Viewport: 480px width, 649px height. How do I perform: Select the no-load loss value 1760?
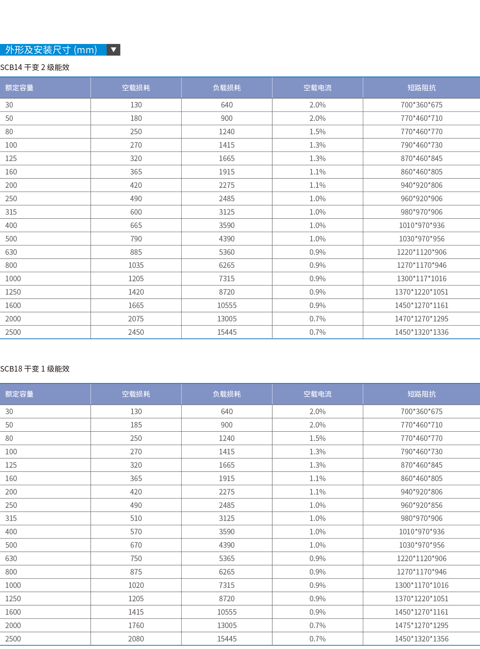136,625
